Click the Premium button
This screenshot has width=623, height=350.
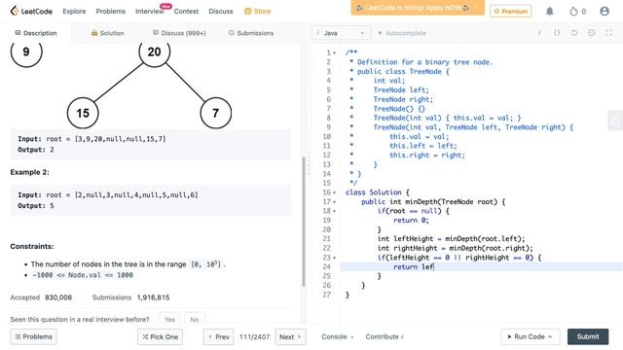[x=510, y=11]
